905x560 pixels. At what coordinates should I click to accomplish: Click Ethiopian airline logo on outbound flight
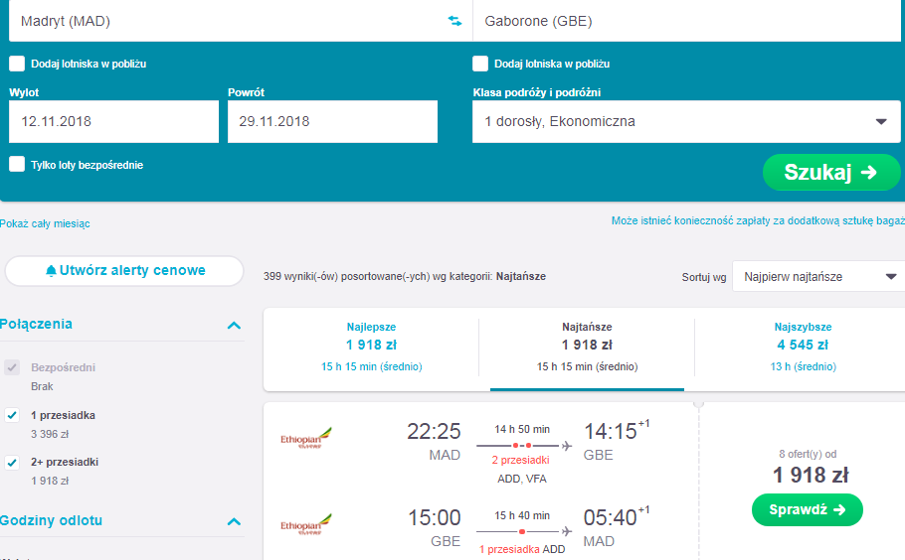(x=306, y=439)
